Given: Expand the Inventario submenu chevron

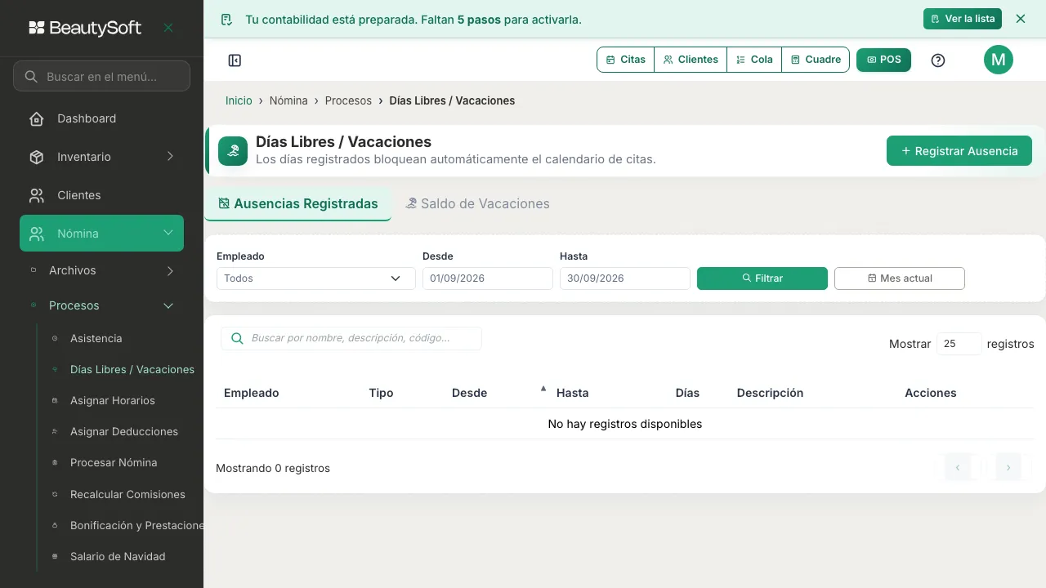Looking at the screenshot, I should (x=170, y=157).
